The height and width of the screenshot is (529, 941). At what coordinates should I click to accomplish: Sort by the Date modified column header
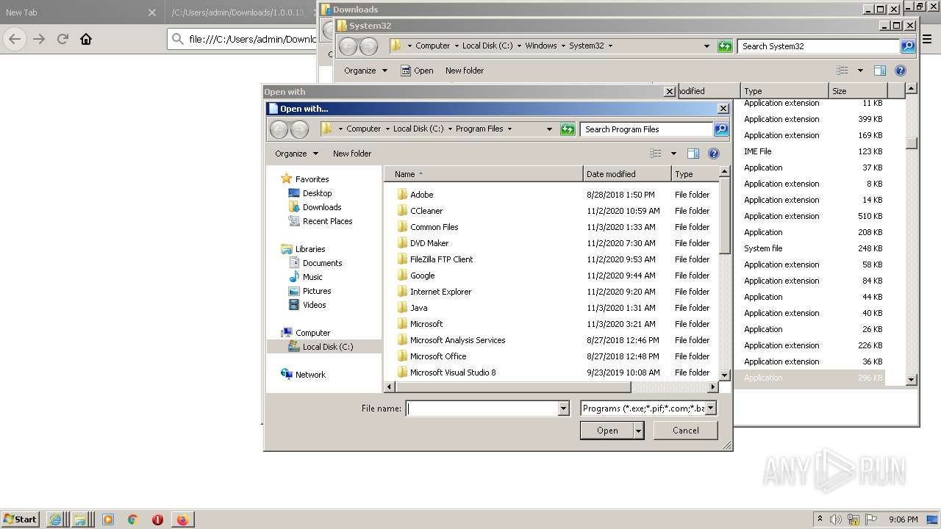tap(627, 174)
